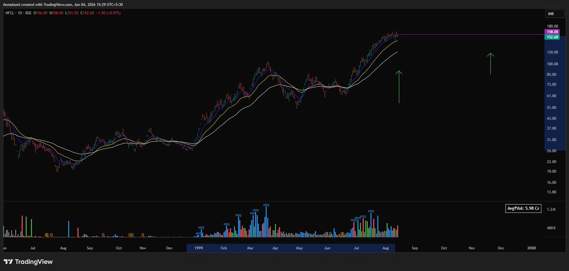Click 73.00 on the price axis

[x=551, y=84]
